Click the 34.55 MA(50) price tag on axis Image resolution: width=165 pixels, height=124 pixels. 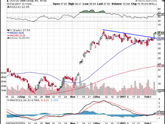[x=161, y=39]
